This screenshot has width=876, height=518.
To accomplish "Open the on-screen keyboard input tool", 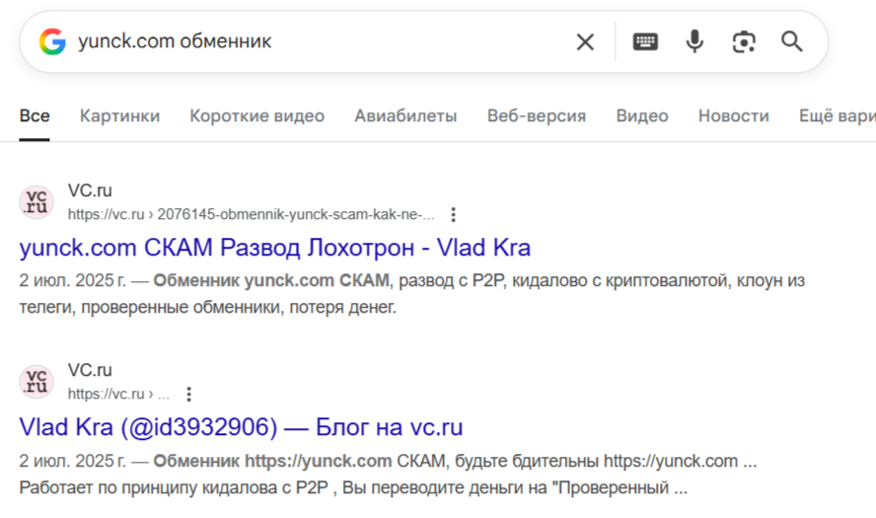I will (x=645, y=41).
